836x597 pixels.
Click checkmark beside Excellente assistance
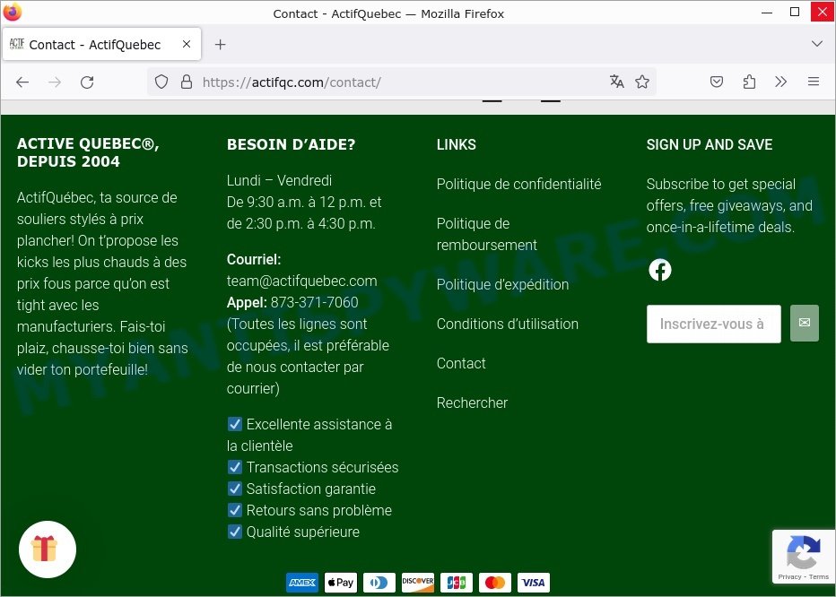[235, 424]
